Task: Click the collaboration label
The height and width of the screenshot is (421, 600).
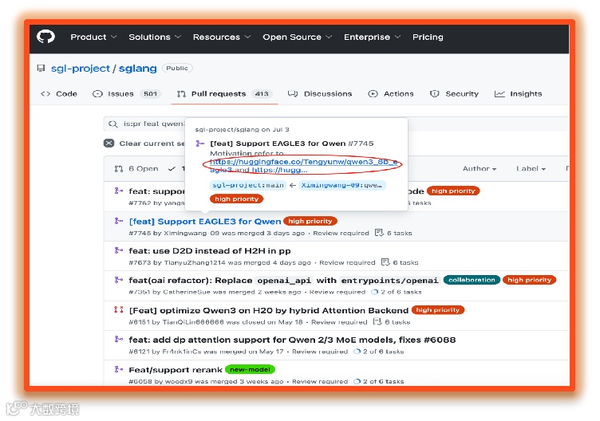Action: [x=472, y=280]
